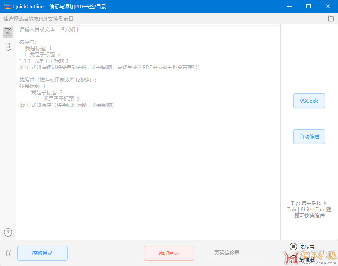Click the Tab shortcut tip text
This screenshot has width=338, height=266.
(309, 209)
